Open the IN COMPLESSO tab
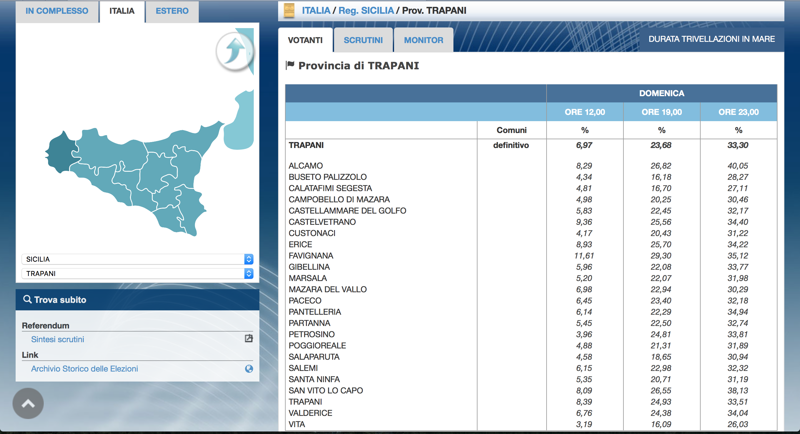 (x=57, y=11)
